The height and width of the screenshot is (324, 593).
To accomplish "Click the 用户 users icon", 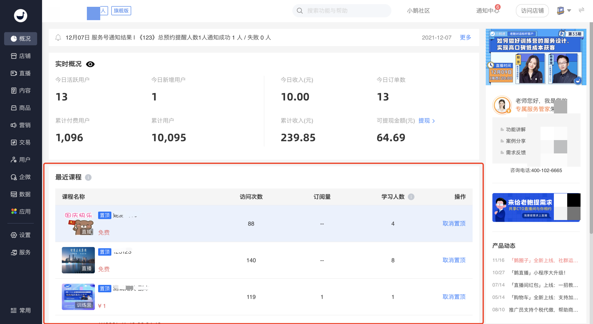I will (14, 160).
